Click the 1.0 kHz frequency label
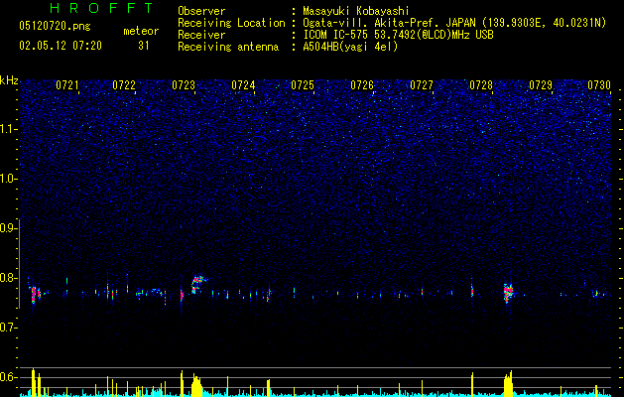Screen dimensions: 624x397 point(9,179)
